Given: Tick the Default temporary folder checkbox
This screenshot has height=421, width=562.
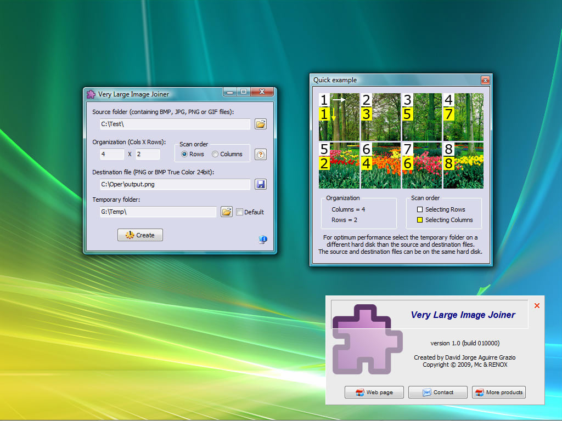Looking at the screenshot, I should [x=250, y=212].
